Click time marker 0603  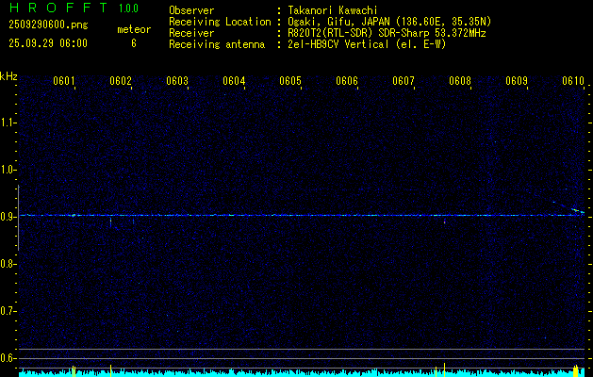tap(177, 81)
